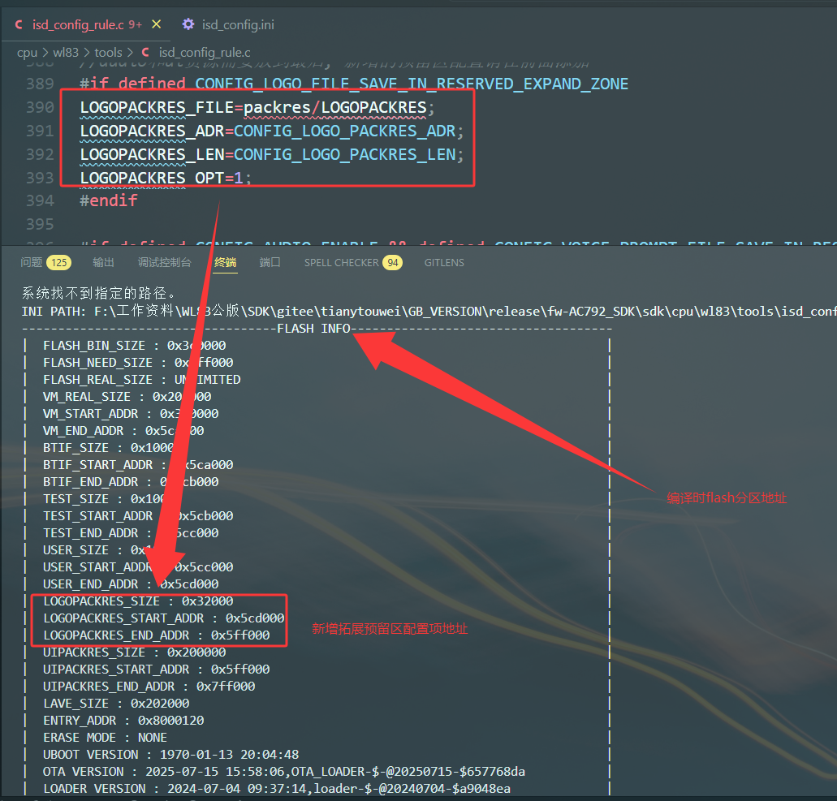Click the LOGOPACKRES_FILE code line

tap(257, 108)
